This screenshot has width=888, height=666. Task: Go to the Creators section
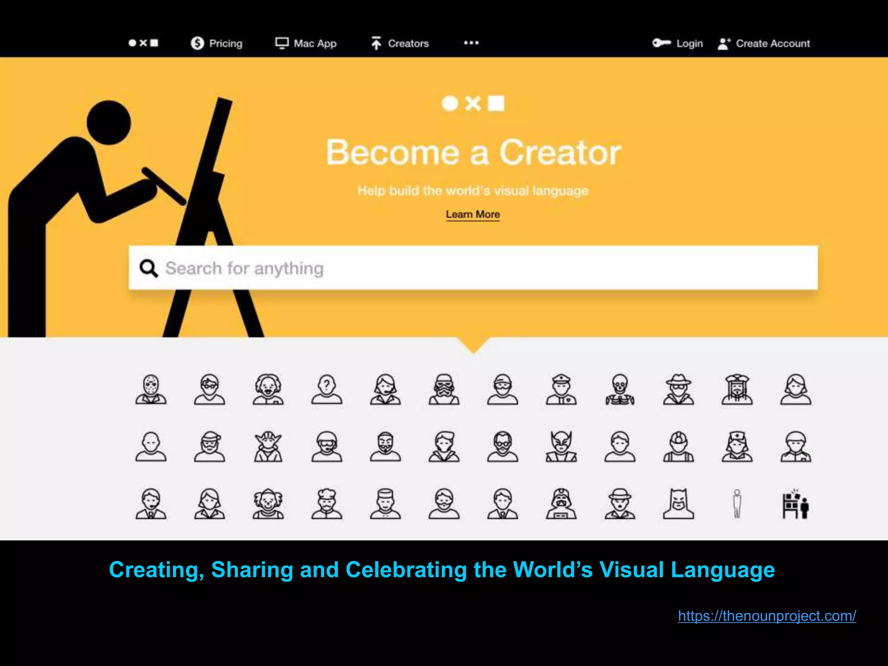pyautogui.click(x=400, y=43)
